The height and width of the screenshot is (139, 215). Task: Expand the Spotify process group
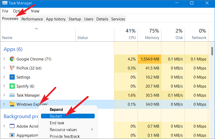[x=4, y=86]
